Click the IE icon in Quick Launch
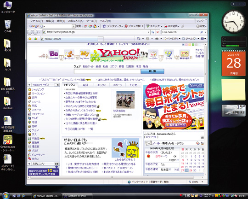 click(23, 196)
